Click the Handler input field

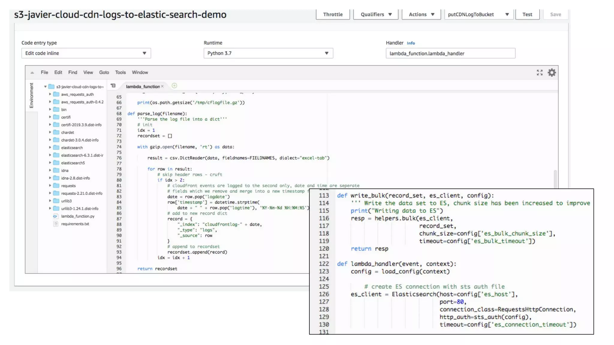tap(450, 53)
